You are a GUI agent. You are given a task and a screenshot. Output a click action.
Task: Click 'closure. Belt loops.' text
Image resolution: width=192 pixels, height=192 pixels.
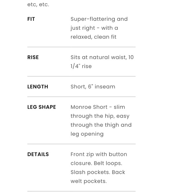pos(96,163)
